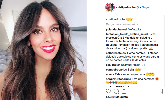Click the selfie photo of the post
The height and width of the screenshot is (100, 165).
pos(43,50)
